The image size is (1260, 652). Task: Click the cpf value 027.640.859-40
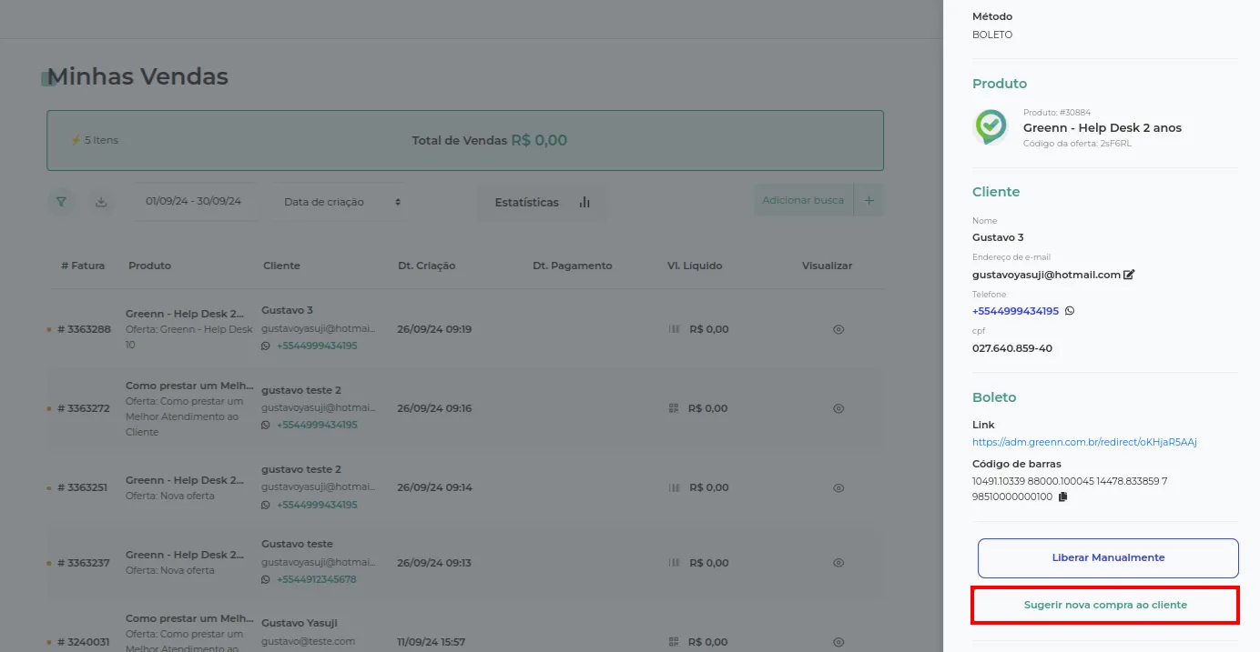pos(1012,348)
